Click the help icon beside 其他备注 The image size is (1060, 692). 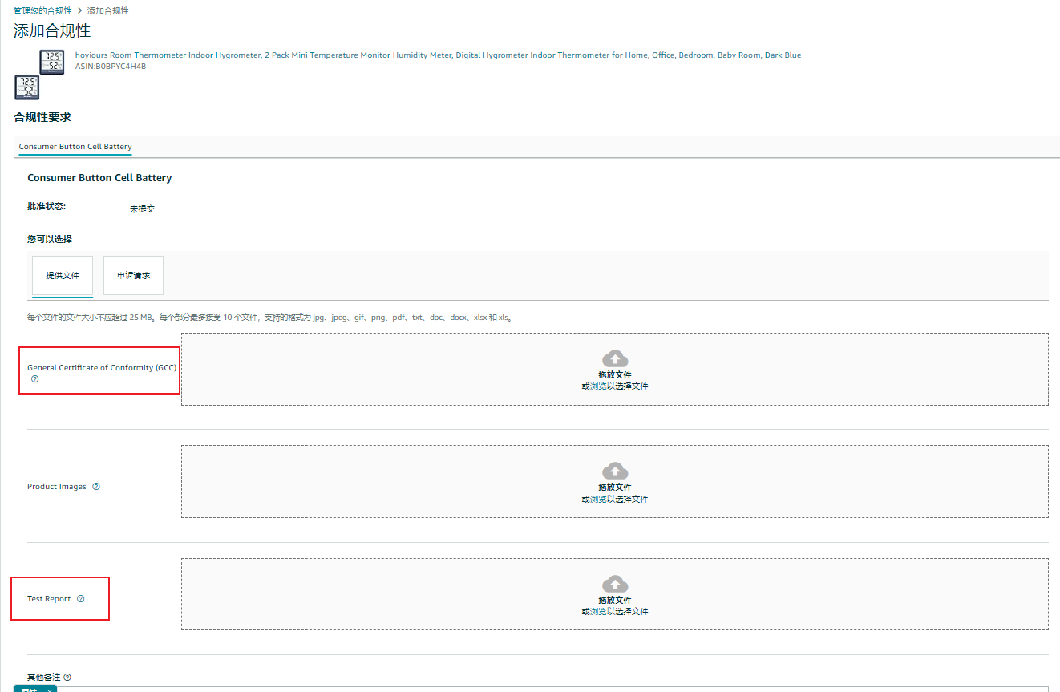click(x=67, y=678)
